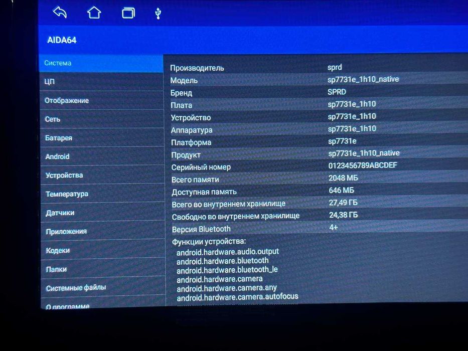Open the Отображение section
The width and height of the screenshot is (468, 351).
tap(102, 101)
